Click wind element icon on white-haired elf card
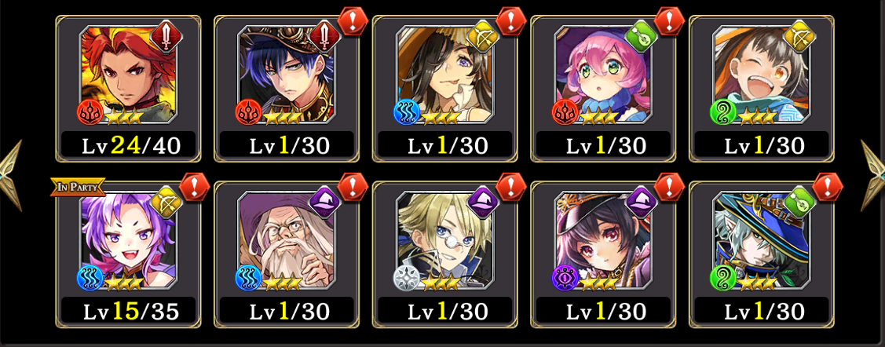This screenshot has height=347, width=885. (722, 278)
